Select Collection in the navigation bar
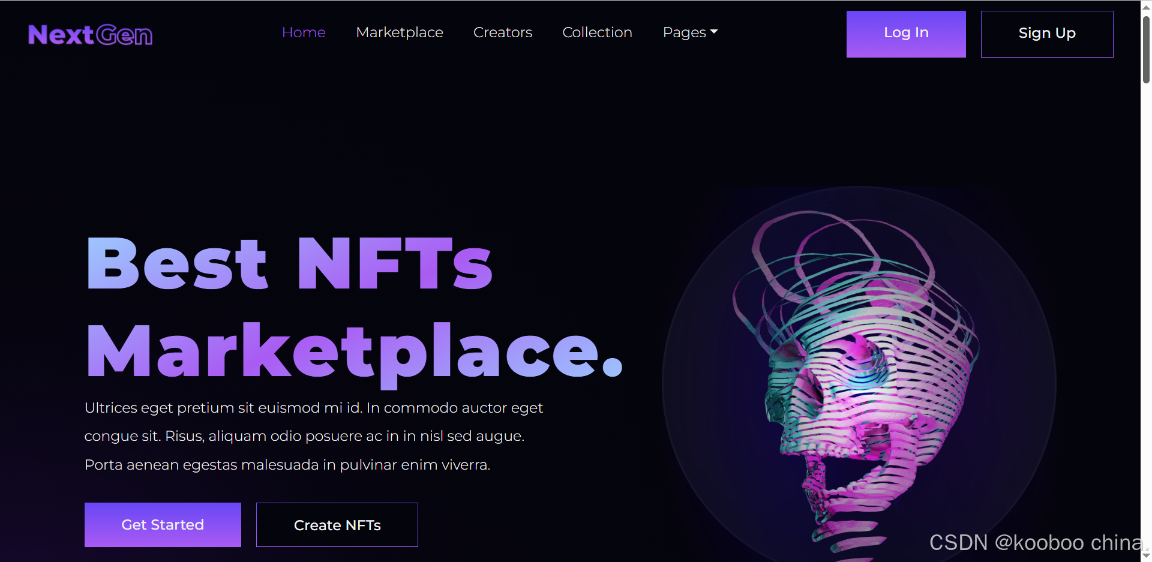 click(x=597, y=32)
